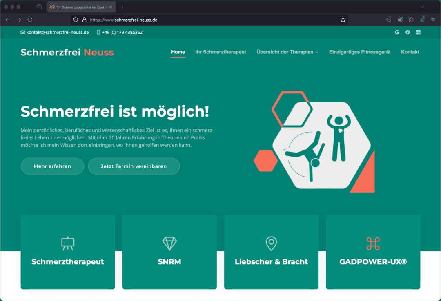Open the Firefox extensions puzzle icon
The height and width of the screenshot is (301, 441).
(411, 20)
